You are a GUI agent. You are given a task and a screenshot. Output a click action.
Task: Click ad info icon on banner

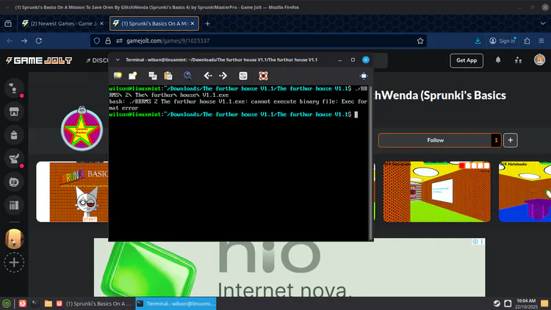(x=475, y=242)
